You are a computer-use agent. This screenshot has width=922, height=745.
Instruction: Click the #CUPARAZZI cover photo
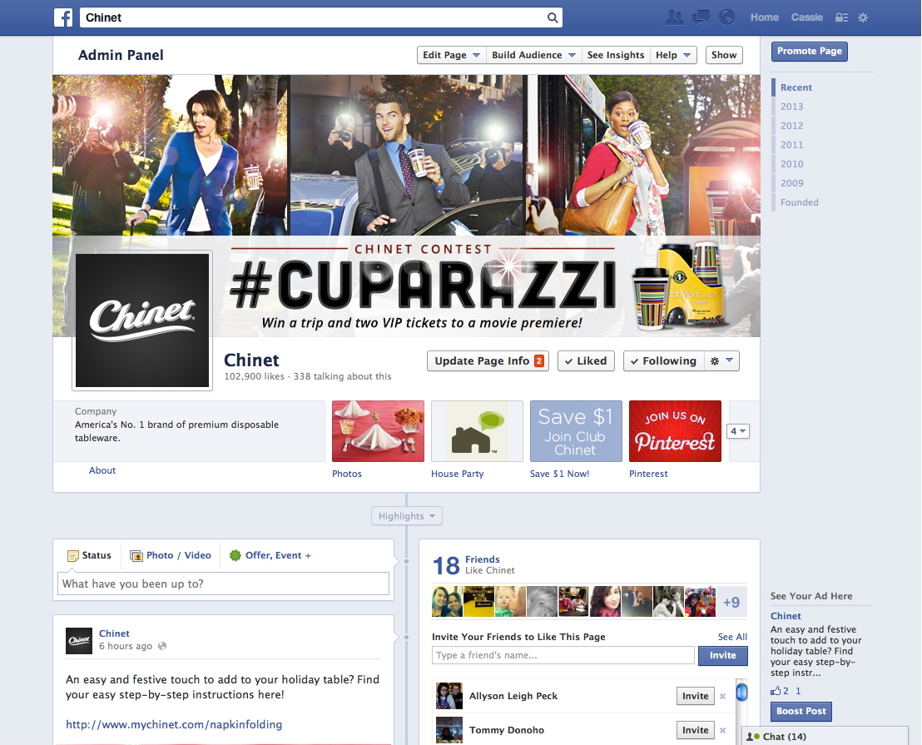pos(406,206)
